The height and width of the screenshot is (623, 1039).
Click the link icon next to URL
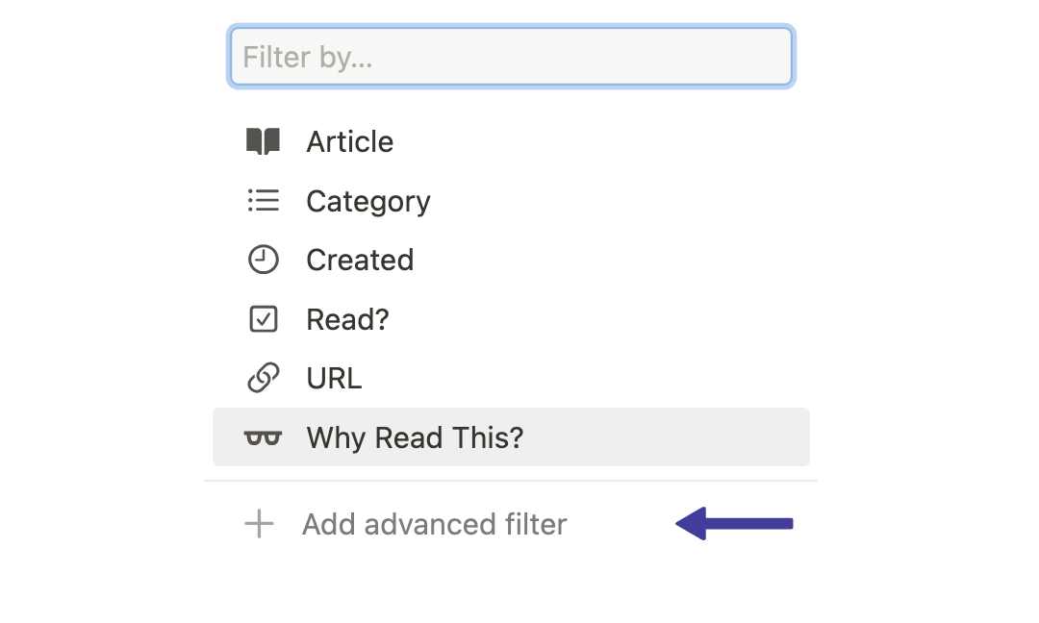pos(262,377)
